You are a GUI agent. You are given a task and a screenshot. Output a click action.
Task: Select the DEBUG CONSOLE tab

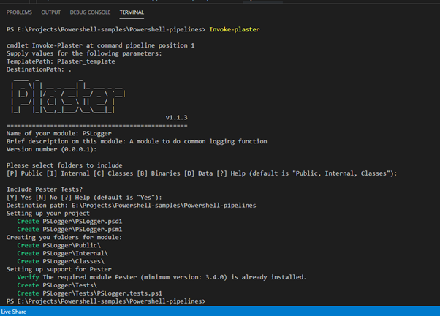click(x=90, y=12)
